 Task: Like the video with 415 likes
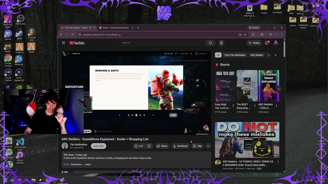coord(139,146)
